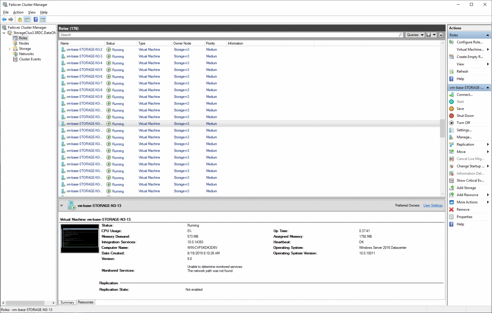Open the Queries dropdown
The image size is (492, 313).
(x=415, y=35)
